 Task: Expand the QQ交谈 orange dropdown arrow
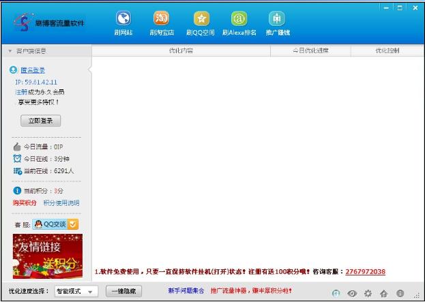pyautogui.click(x=74, y=224)
